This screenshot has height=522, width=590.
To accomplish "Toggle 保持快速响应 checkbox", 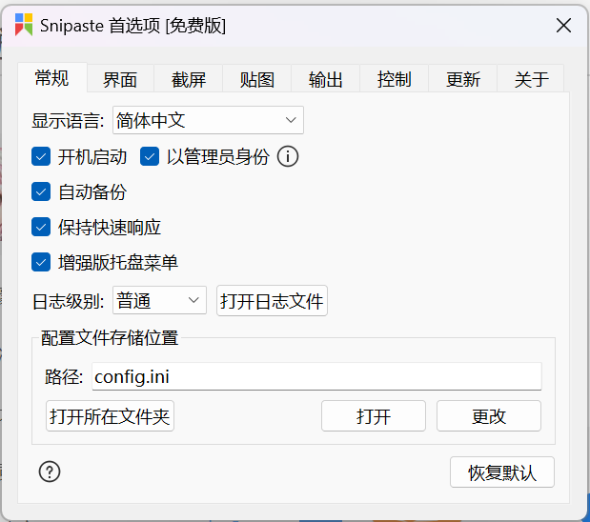I will 41,227.
